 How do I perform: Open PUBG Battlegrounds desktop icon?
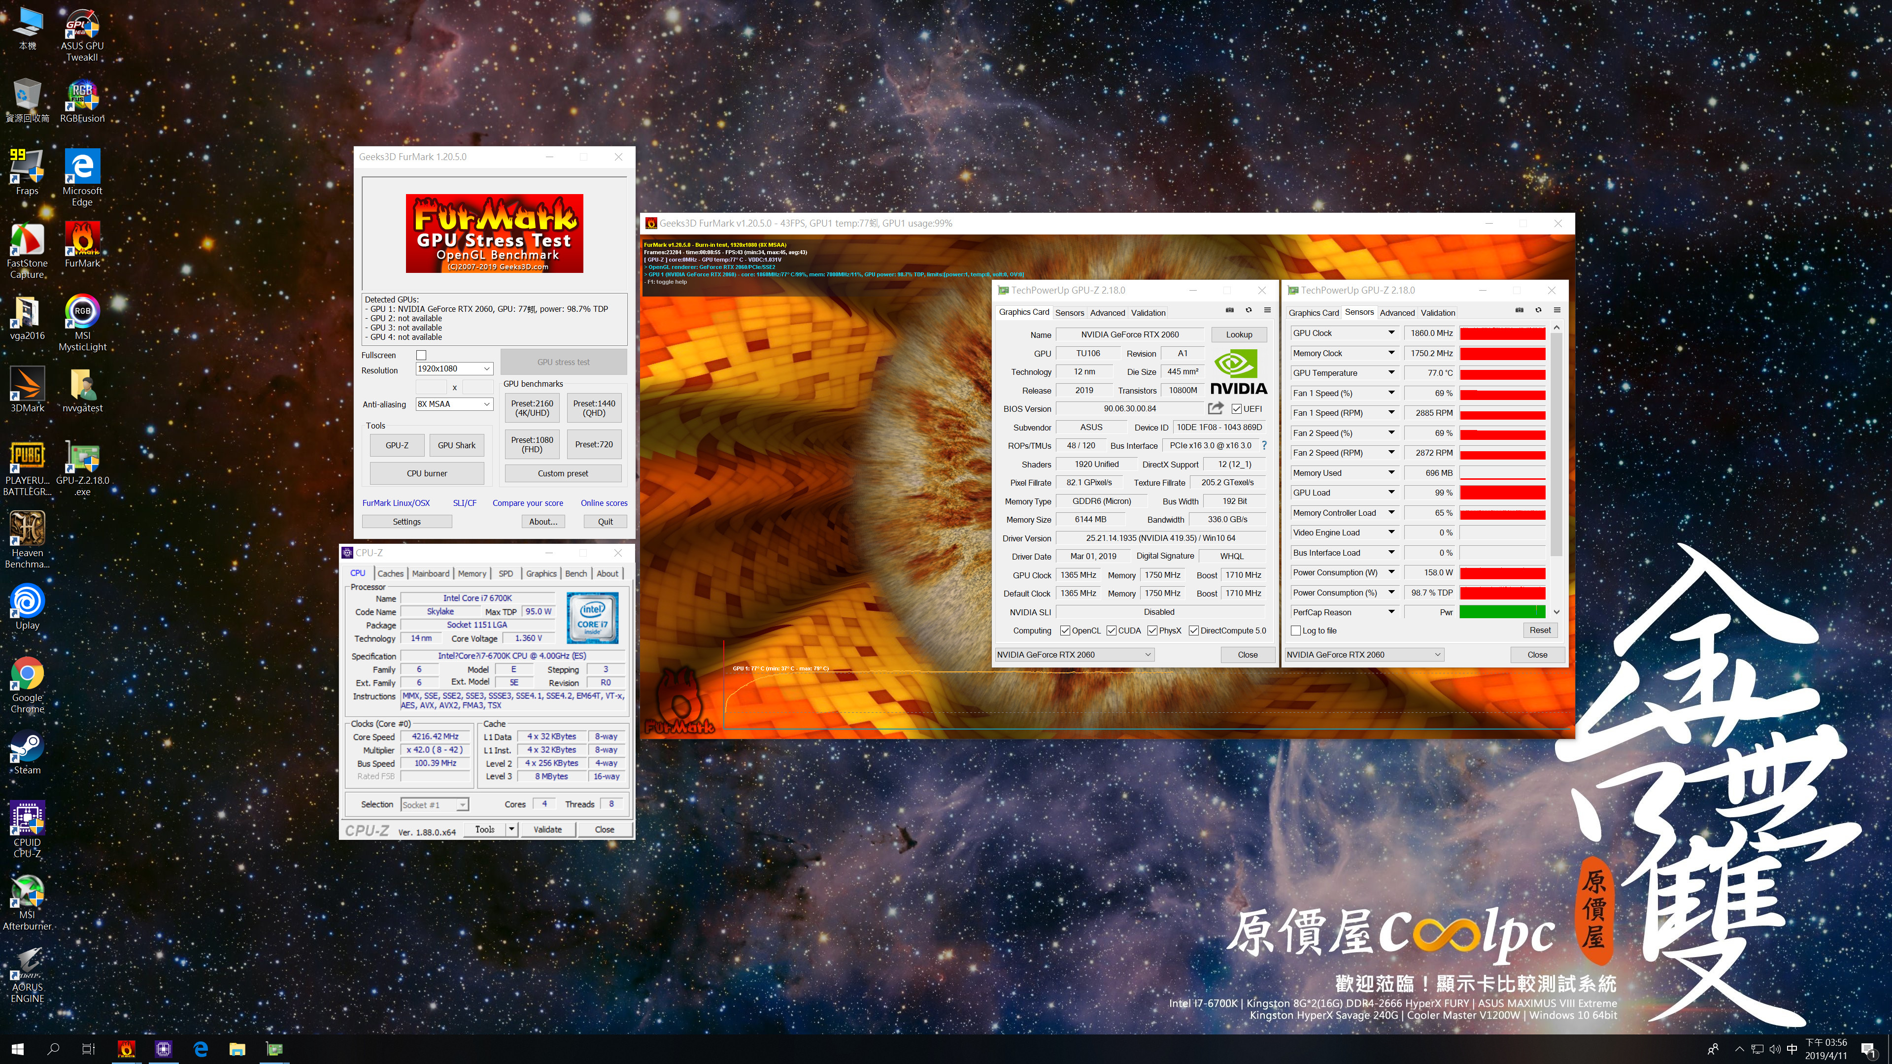pyautogui.click(x=27, y=468)
